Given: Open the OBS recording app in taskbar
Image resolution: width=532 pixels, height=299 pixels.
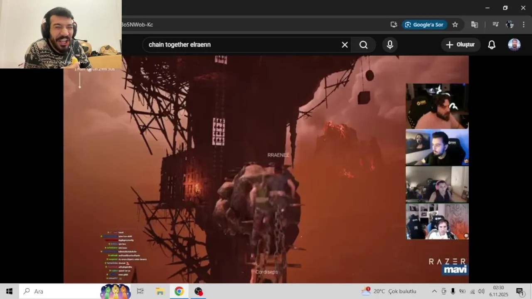Looking at the screenshot, I should tap(199, 291).
